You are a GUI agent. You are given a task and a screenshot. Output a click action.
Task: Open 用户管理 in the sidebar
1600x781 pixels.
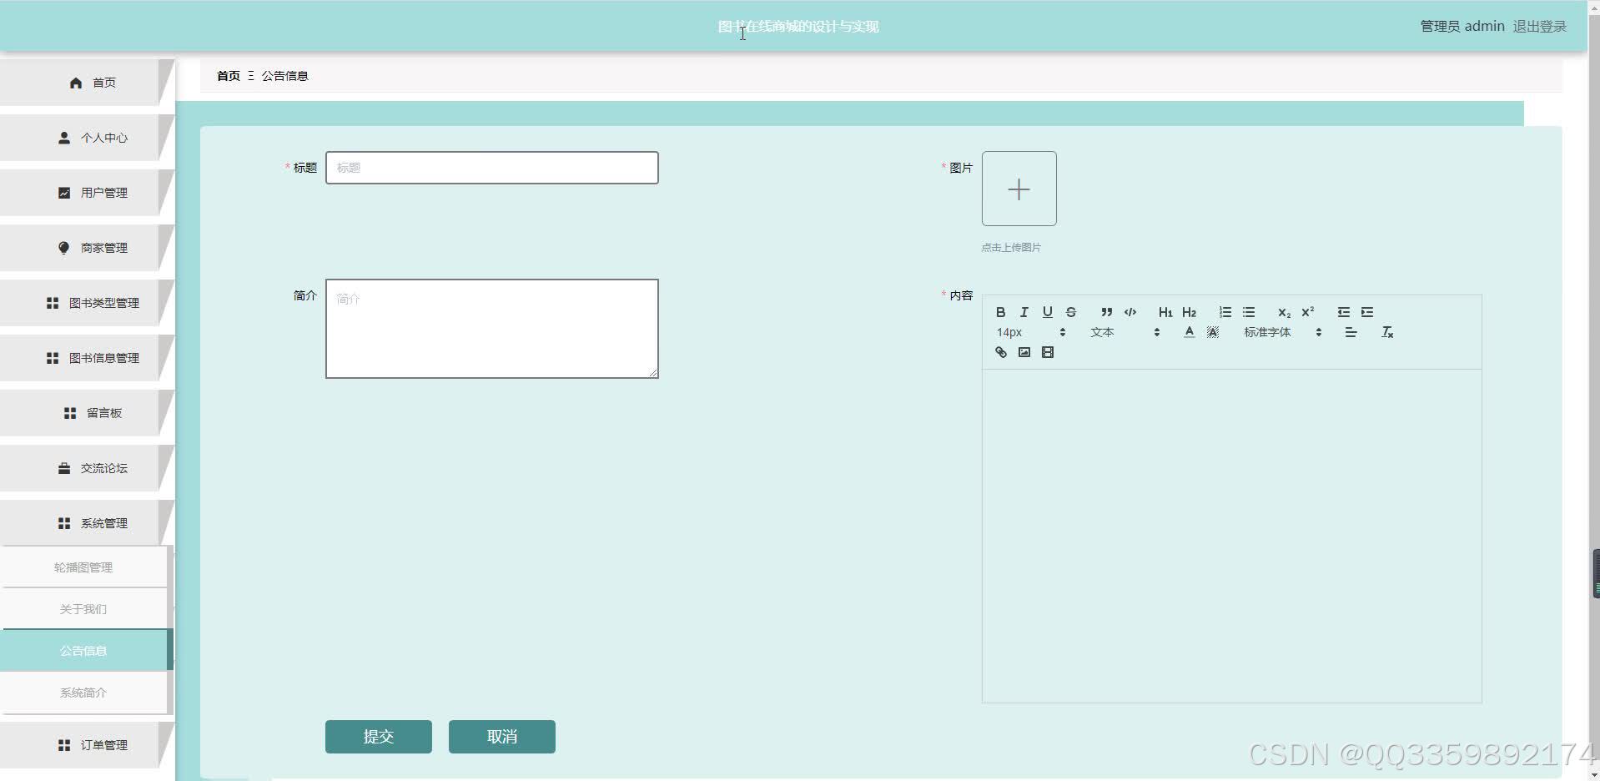coord(87,193)
